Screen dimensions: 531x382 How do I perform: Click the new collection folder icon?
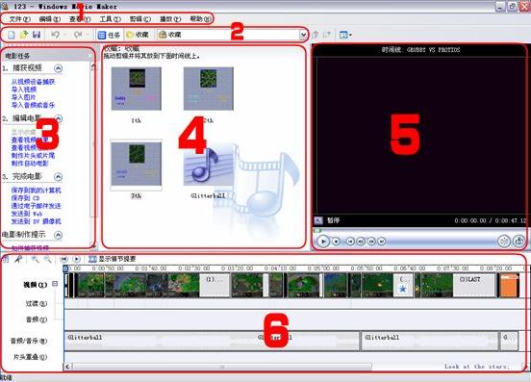pos(327,35)
